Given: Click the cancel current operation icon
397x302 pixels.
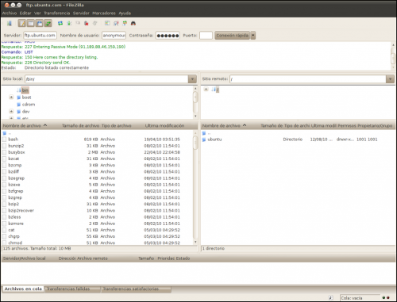Looking at the screenshot, I should click(78, 24).
